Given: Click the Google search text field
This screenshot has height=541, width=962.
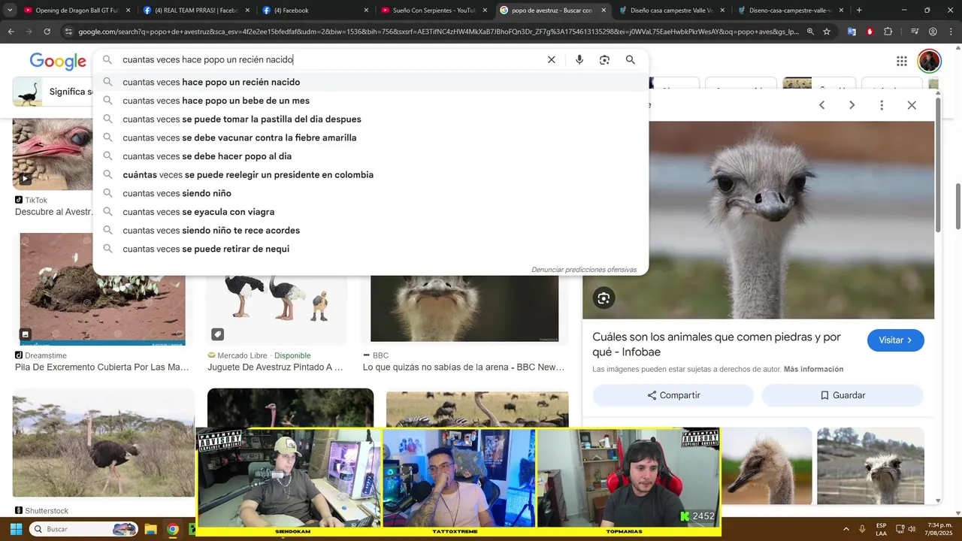Looking at the screenshot, I should pos(331,59).
